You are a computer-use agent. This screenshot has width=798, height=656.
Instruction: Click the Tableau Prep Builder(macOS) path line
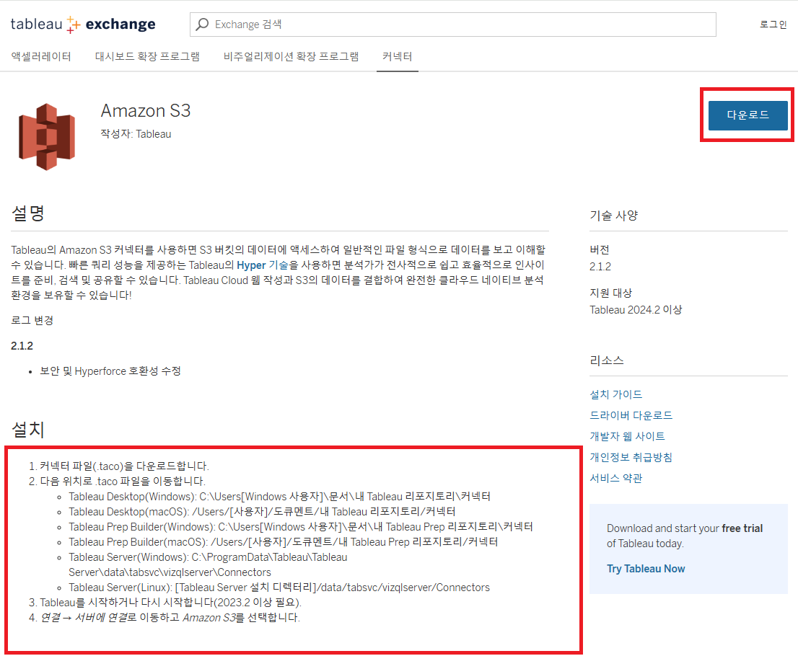[x=283, y=542]
